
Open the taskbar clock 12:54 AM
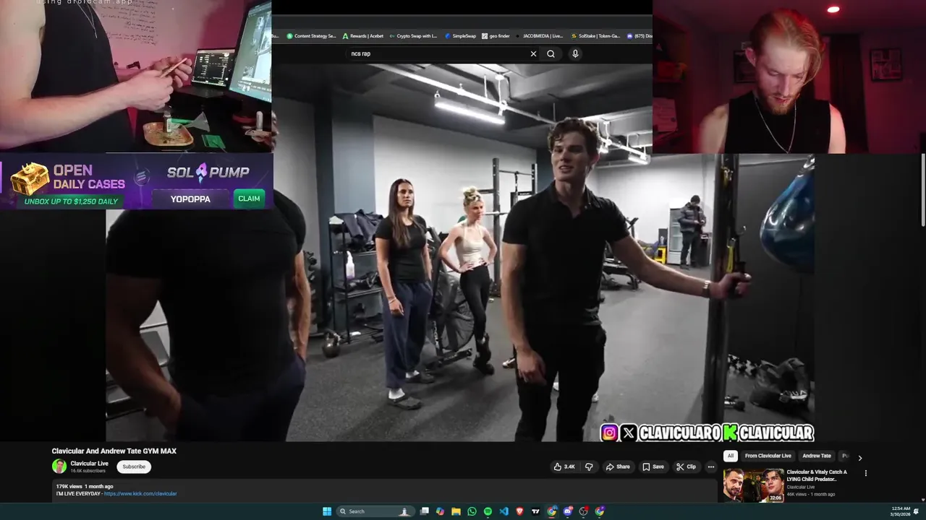pos(901,511)
